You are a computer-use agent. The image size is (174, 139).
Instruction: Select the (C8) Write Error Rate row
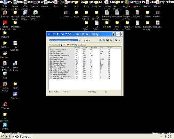(81, 78)
